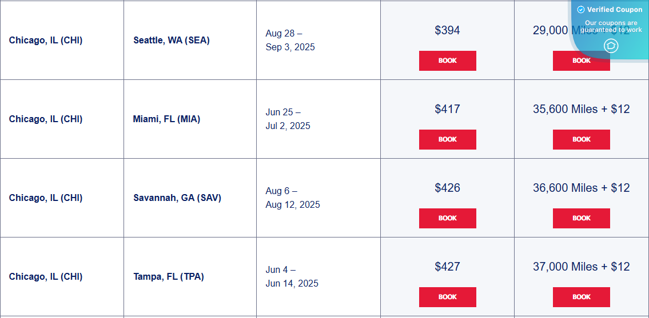Click the 36,600 Miles + $12 price
Viewport: 649px width, 318px height.
581,188
